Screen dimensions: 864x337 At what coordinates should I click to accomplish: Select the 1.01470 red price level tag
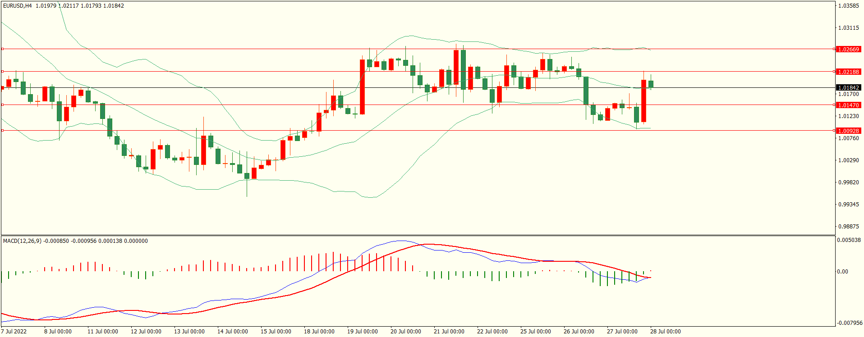point(848,105)
